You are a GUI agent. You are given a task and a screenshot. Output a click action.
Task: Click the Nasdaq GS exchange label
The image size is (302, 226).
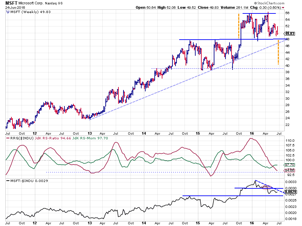[54, 3]
